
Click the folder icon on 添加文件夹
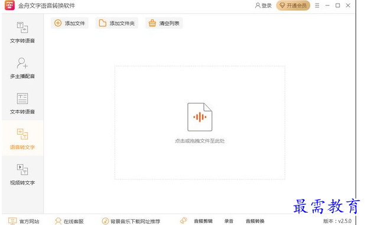point(103,23)
